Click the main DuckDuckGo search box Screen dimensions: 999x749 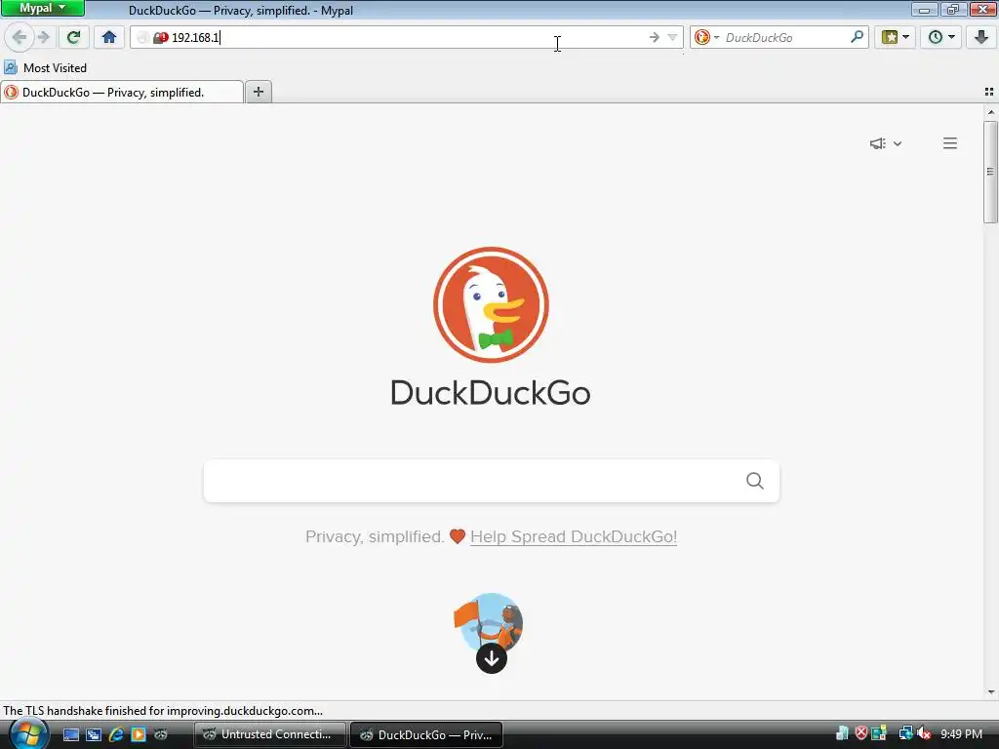pyautogui.click(x=492, y=481)
